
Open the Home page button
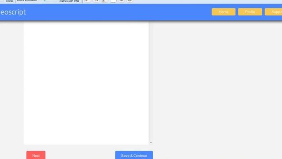pos(223,12)
